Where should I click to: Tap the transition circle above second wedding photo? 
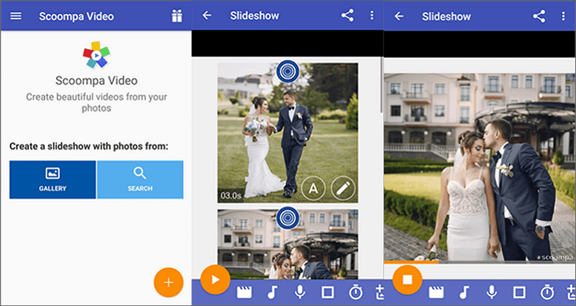pos(287,218)
